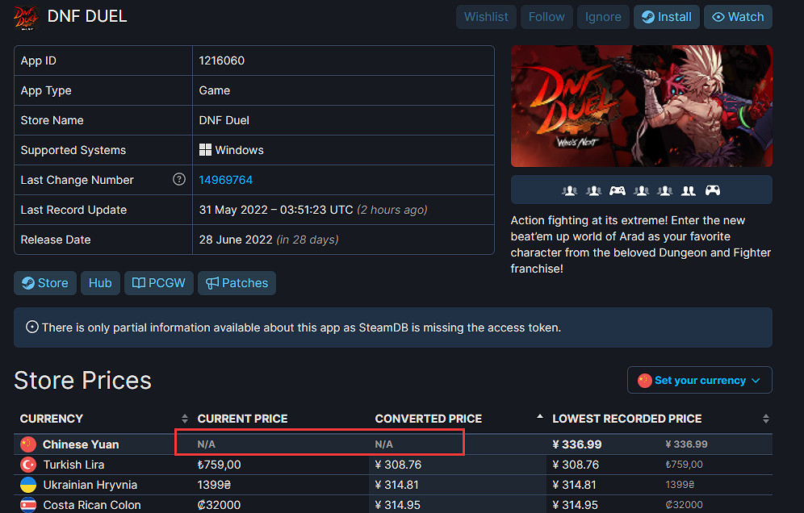Open the PCGW page link
Viewport: 804px width, 513px height.
point(159,283)
